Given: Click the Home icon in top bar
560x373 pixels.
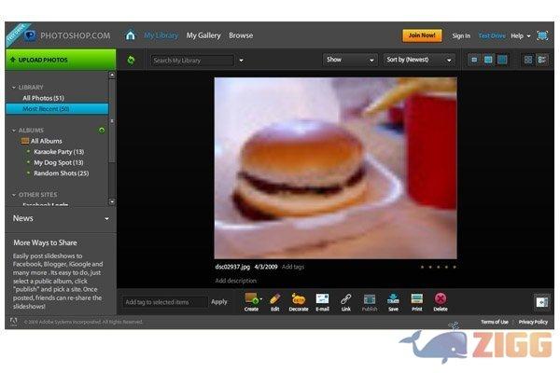Looking at the screenshot, I should click(x=131, y=35).
